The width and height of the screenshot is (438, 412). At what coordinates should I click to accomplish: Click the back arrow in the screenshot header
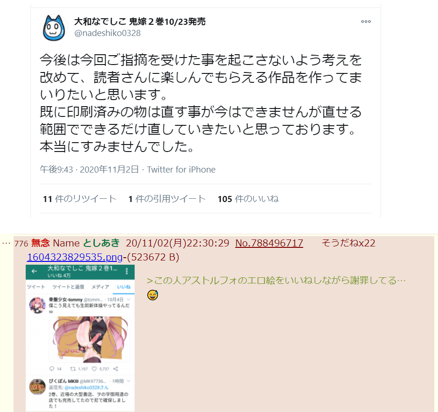coord(35,271)
